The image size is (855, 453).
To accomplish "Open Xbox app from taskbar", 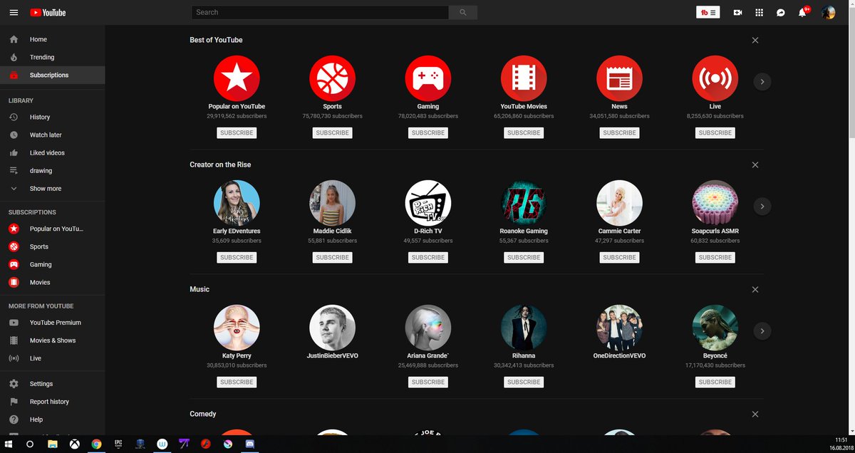I will pyautogui.click(x=74, y=444).
